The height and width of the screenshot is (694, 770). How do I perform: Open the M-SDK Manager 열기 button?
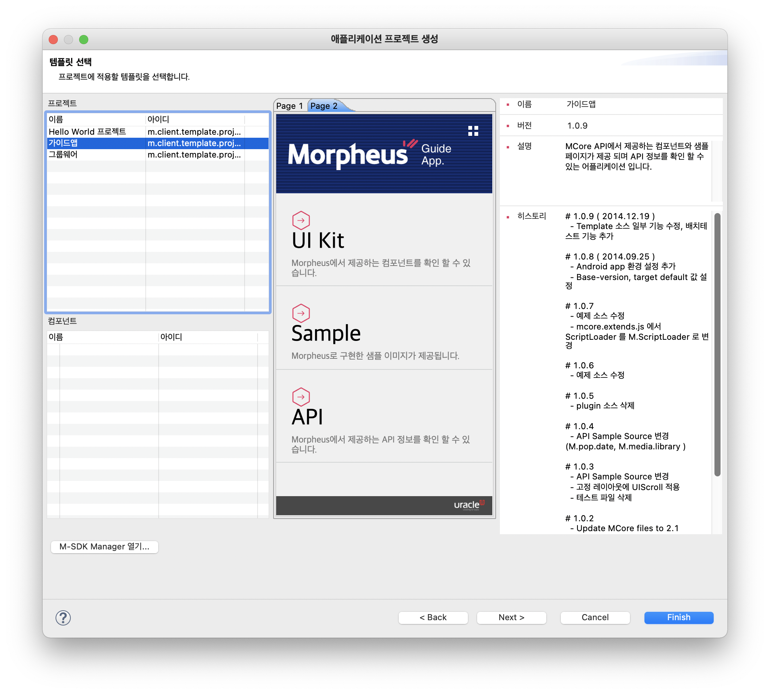104,546
